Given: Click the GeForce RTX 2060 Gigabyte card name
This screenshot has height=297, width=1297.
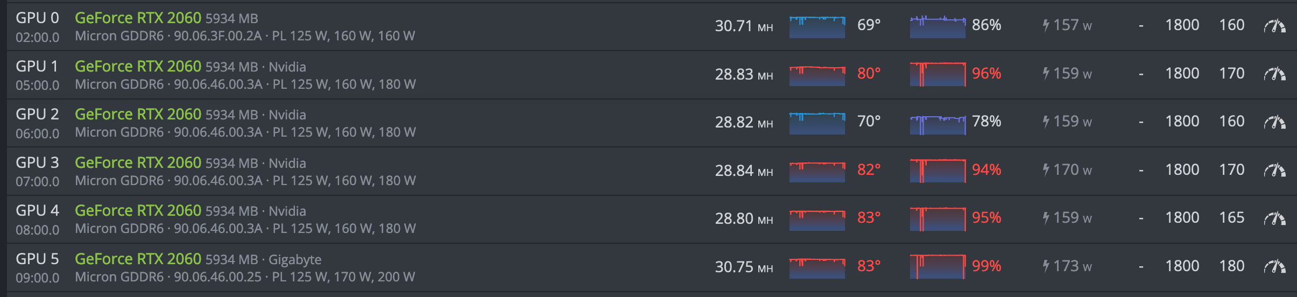Looking at the screenshot, I should 138,259.
